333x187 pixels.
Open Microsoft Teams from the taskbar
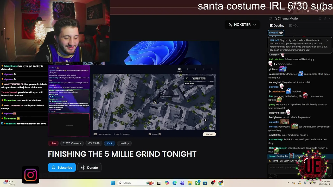182,183
